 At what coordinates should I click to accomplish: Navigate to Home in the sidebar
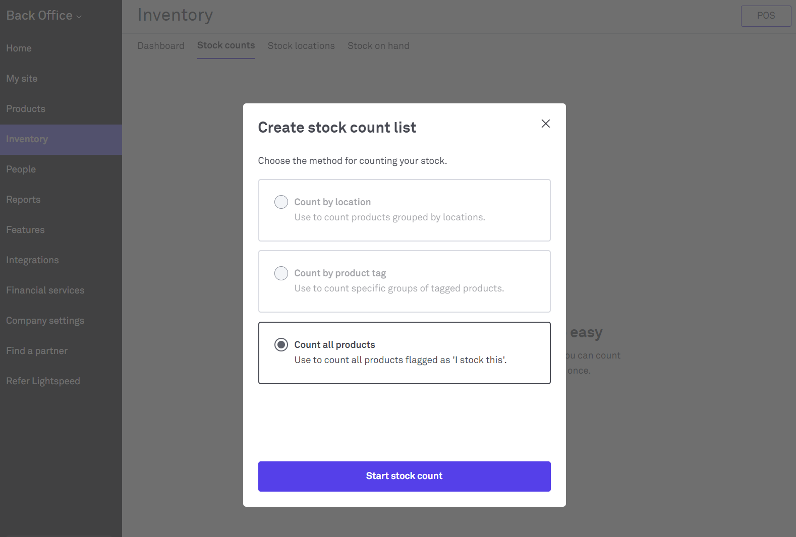pyautogui.click(x=19, y=48)
